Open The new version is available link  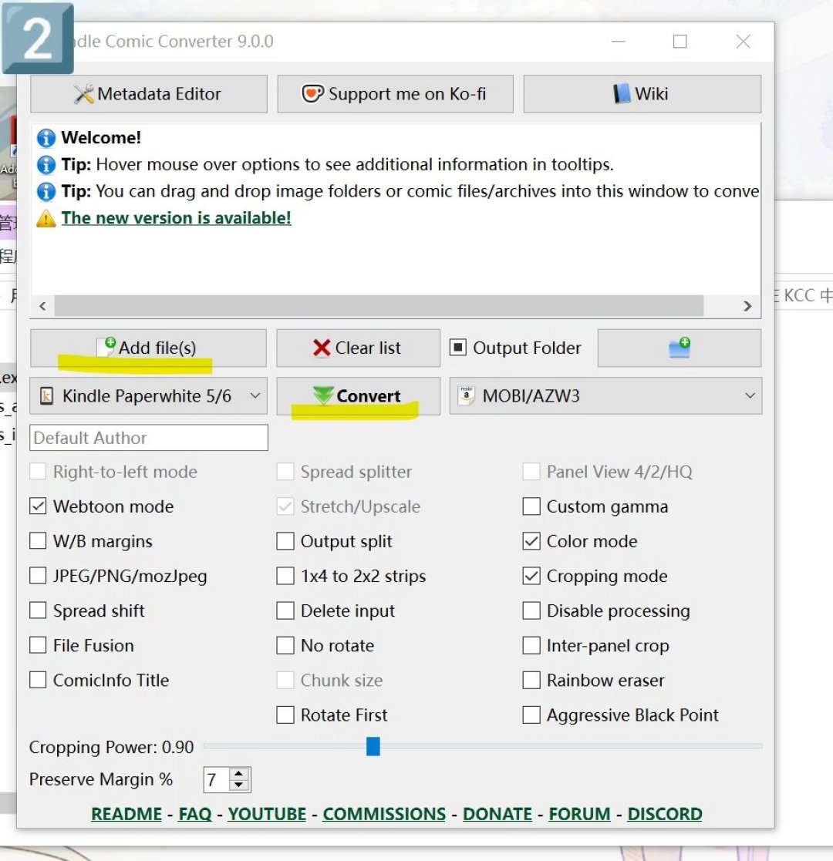click(x=176, y=218)
